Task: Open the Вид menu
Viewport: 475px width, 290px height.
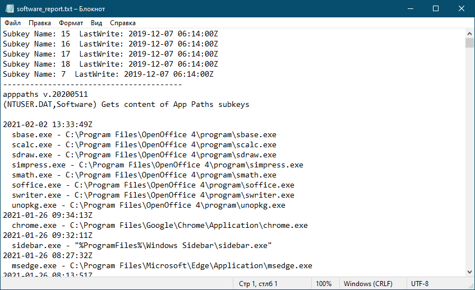Action: (96, 23)
